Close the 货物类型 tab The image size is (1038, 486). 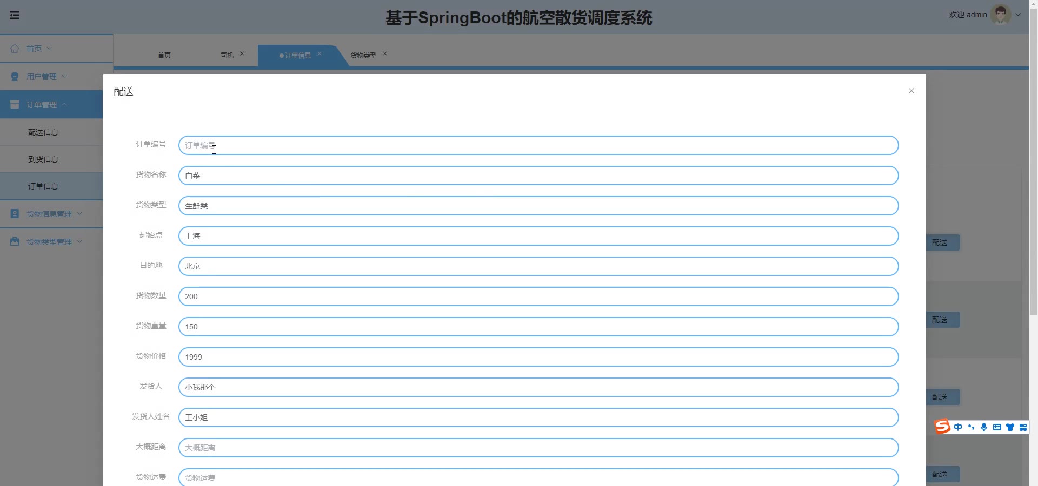385,53
